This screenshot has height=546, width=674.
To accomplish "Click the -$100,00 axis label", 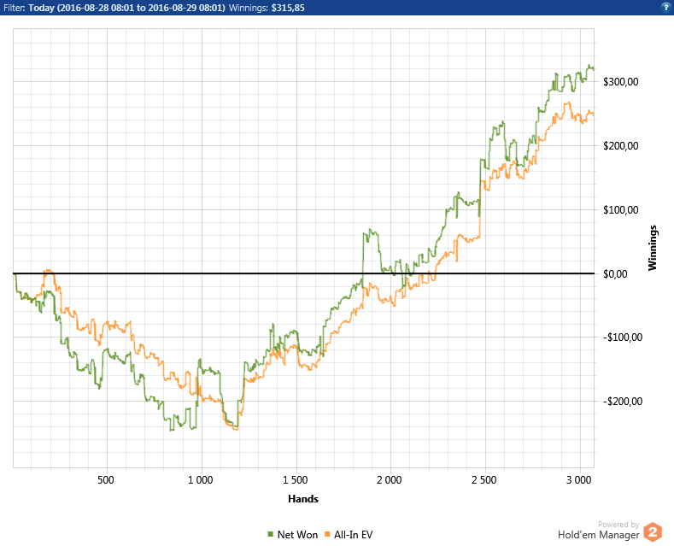I will (x=623, y=338).
